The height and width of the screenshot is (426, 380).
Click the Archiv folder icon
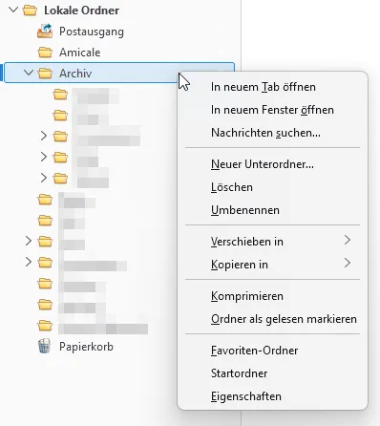pyautogui.click(x=45, y=74)
